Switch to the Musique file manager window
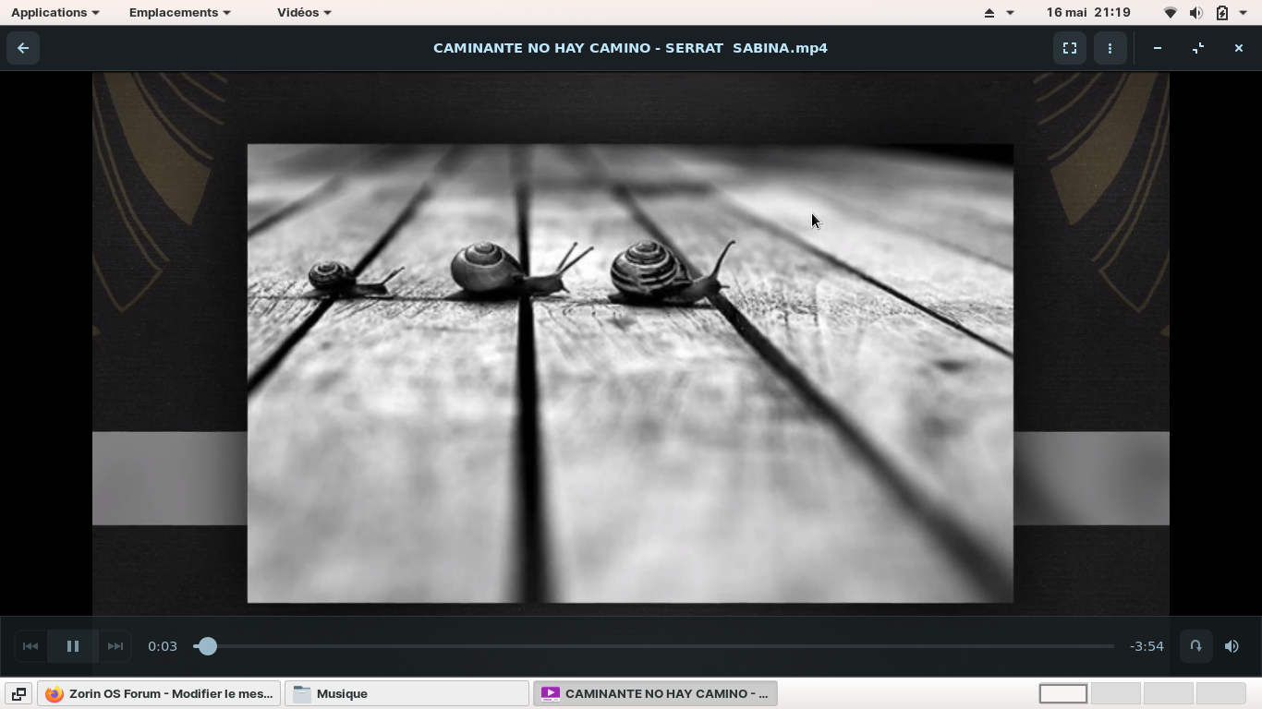 coord(407,693)
